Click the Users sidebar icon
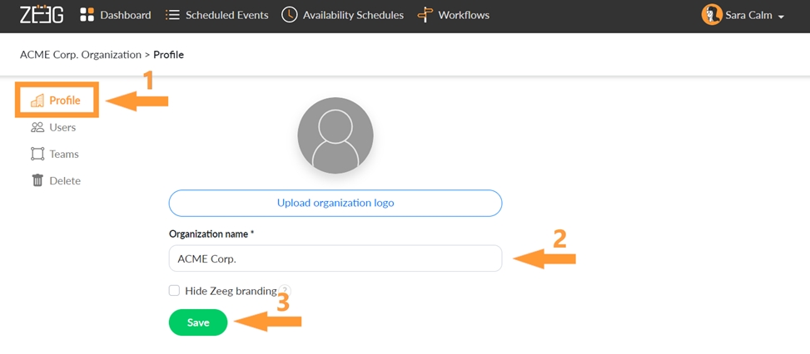This screenshot has width=810, height=354. [x=37, y=127]
